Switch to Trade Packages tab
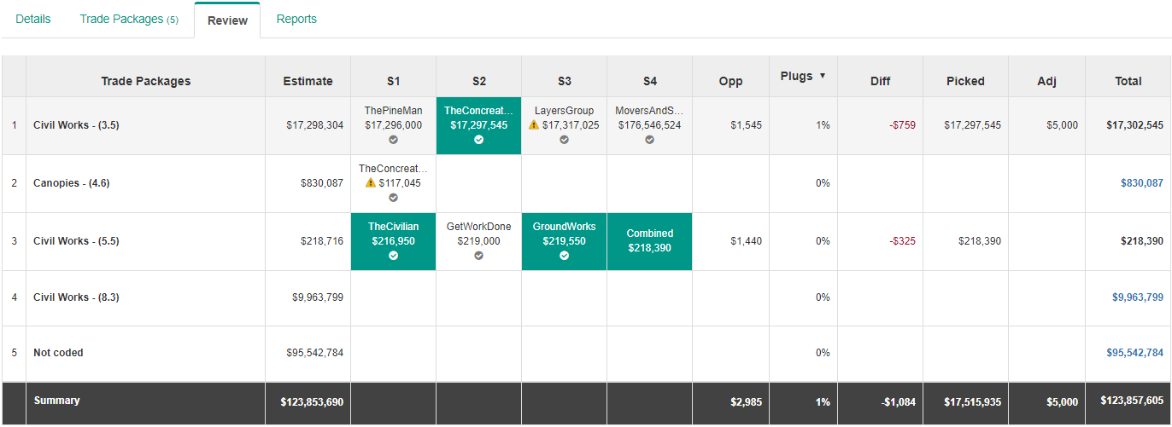This screenshot has height=427, width=1172. click(129, 20)
